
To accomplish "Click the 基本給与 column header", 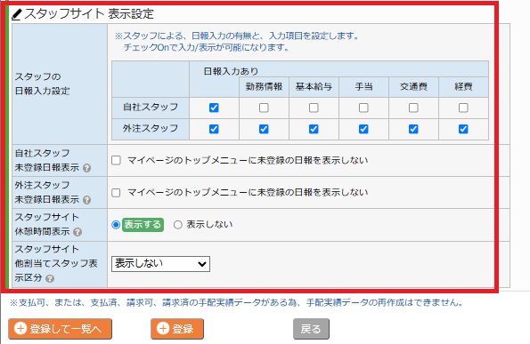I will pos(314,87).
